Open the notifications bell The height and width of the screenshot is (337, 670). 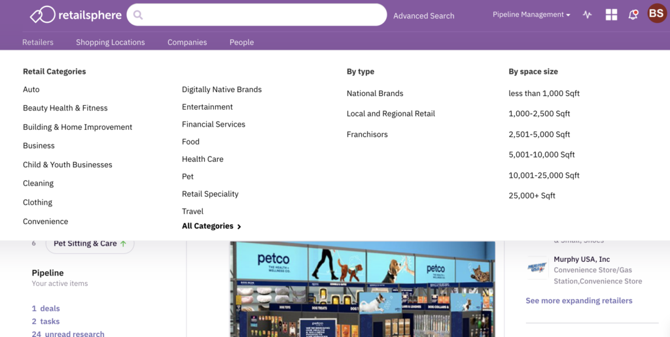(633, 14)
